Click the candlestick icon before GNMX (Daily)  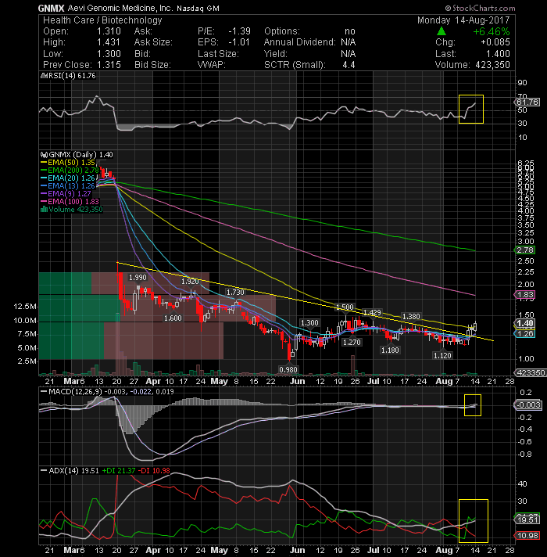(45, 155)
